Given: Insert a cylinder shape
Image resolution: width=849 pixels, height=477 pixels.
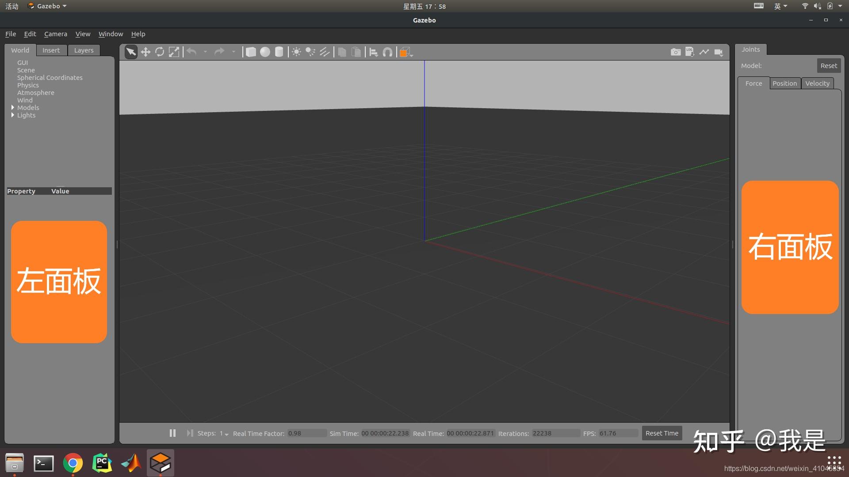Looking at the screenshot, I should 279,52.
